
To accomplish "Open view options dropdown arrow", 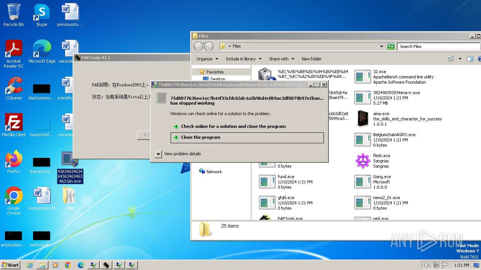I will pyautogui.click(x=460, y=59).
